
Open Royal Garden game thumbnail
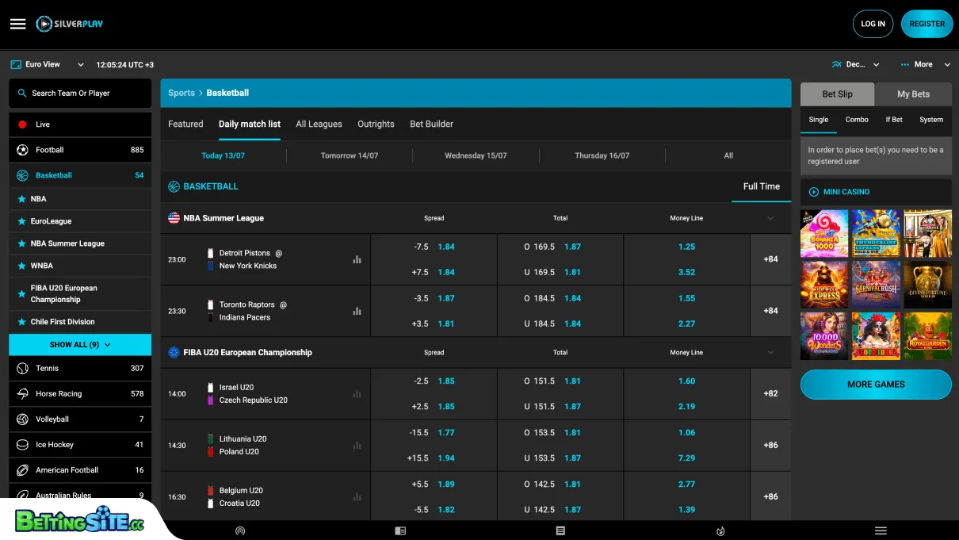coord(927,336)
